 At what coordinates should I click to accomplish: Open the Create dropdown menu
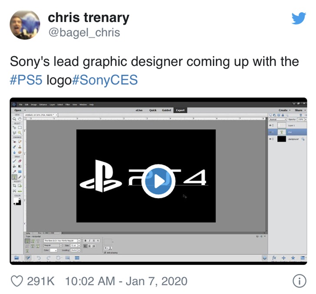[x=284, y=110]
